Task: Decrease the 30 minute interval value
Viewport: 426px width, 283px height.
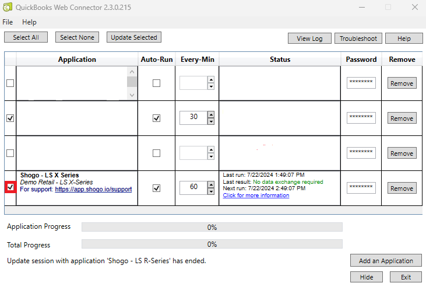Action: (x=211, y=121)
